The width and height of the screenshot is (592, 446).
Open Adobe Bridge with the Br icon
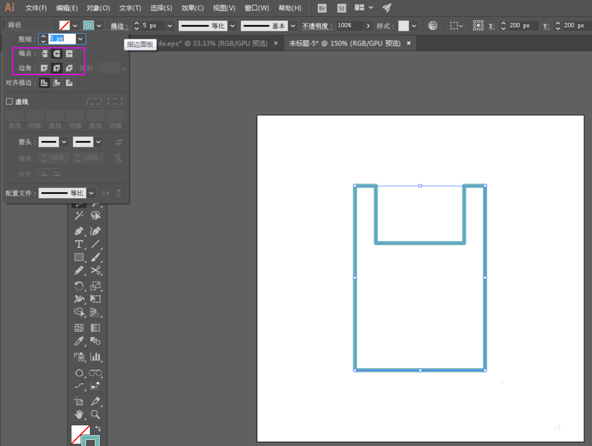322,8
